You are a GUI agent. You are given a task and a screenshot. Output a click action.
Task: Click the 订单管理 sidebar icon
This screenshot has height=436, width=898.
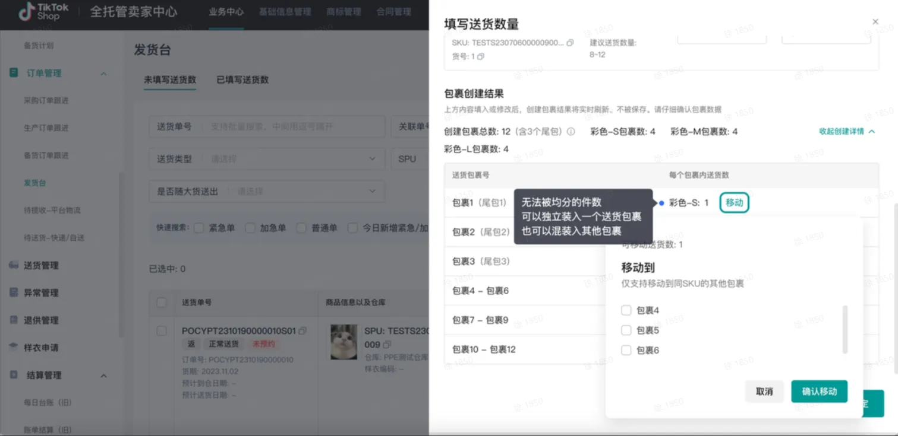pos(14,73)
